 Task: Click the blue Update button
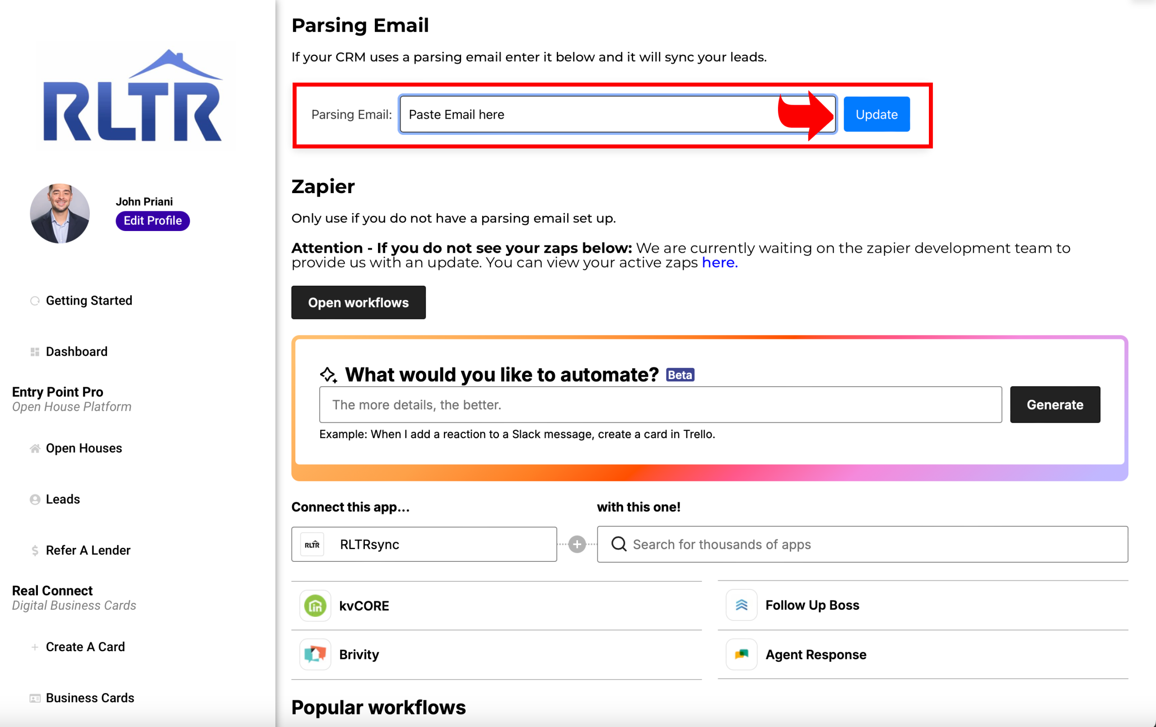(876, 114)
